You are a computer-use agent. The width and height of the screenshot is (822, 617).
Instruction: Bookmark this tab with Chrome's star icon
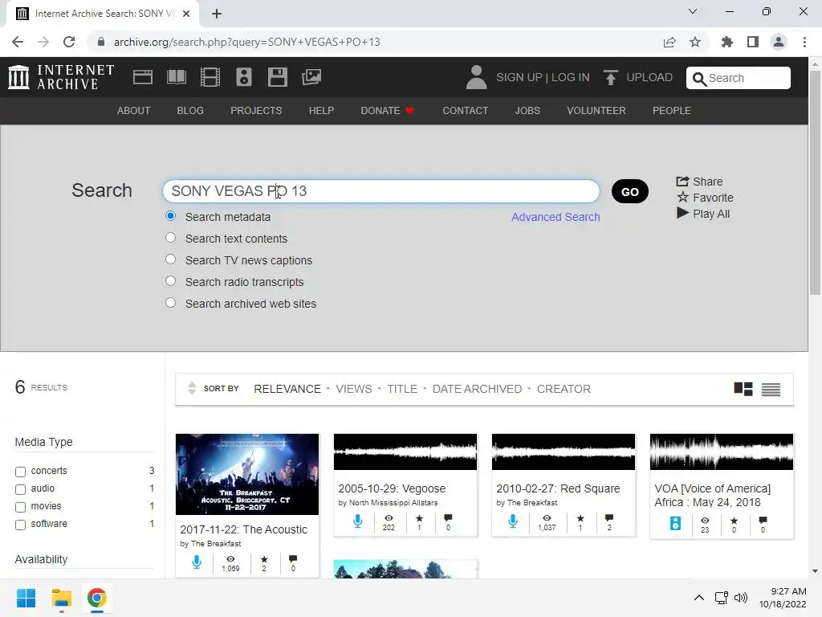click(695, 42)
